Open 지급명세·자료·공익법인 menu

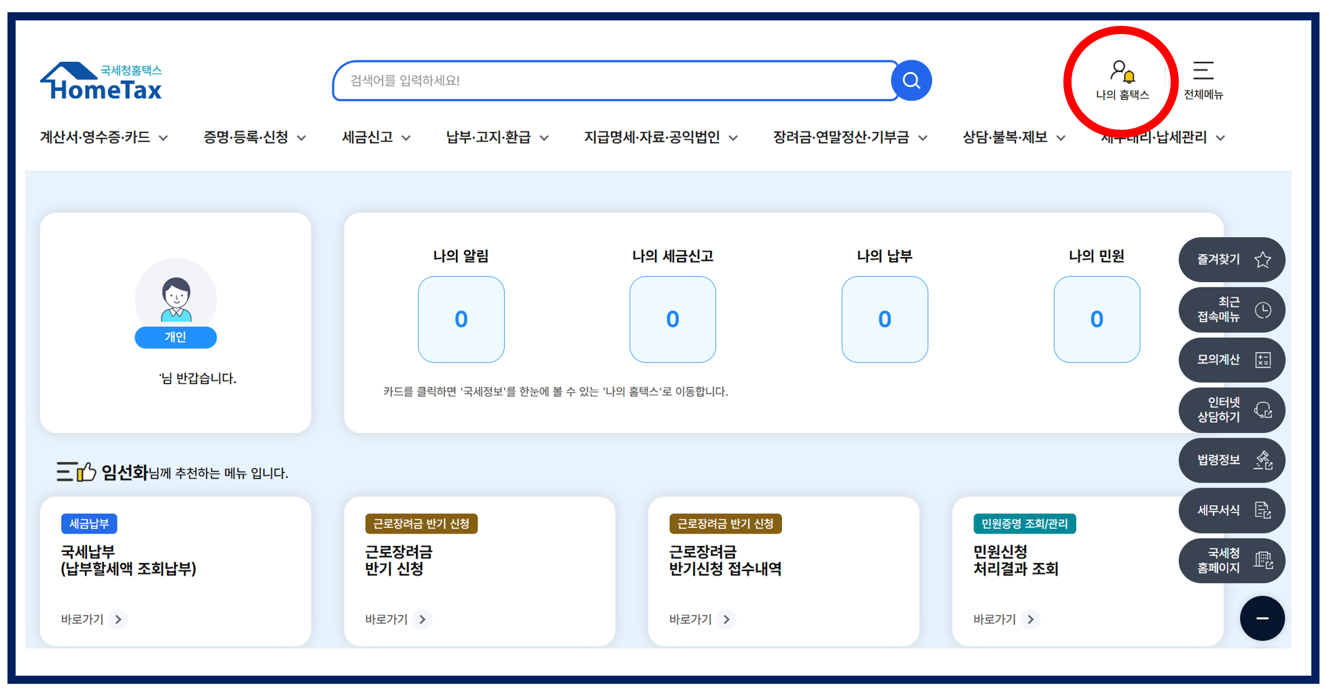(652, 137)
